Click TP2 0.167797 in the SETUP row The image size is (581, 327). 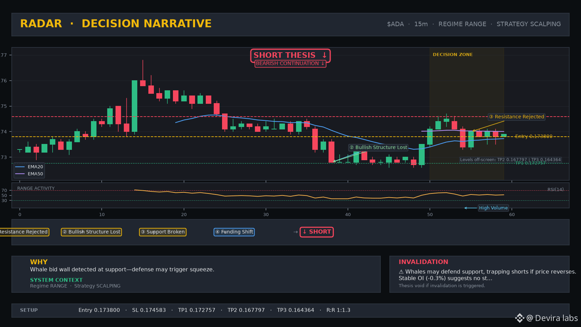pos(246,310)
